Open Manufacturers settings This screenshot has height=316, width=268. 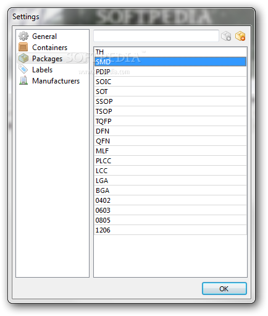52,81
